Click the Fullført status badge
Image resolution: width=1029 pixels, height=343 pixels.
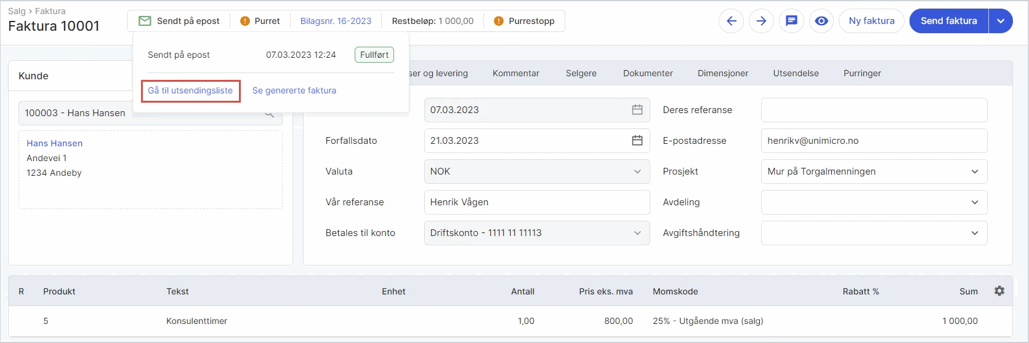point(374,55)
